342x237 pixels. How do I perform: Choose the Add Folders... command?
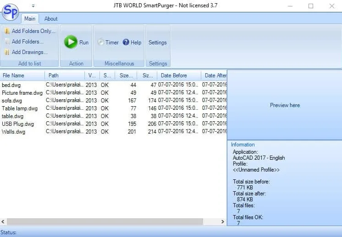point(28,42)
